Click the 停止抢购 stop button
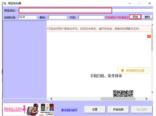Screen dimensions: 156x116 [x=142, y=109]
